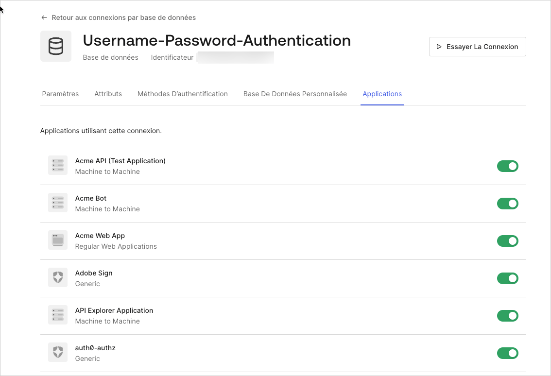Image resolution: width=551 pixels, height=376 pixels.
Task: Click the API Explorer Application server icon
Action: click(58, 315)
